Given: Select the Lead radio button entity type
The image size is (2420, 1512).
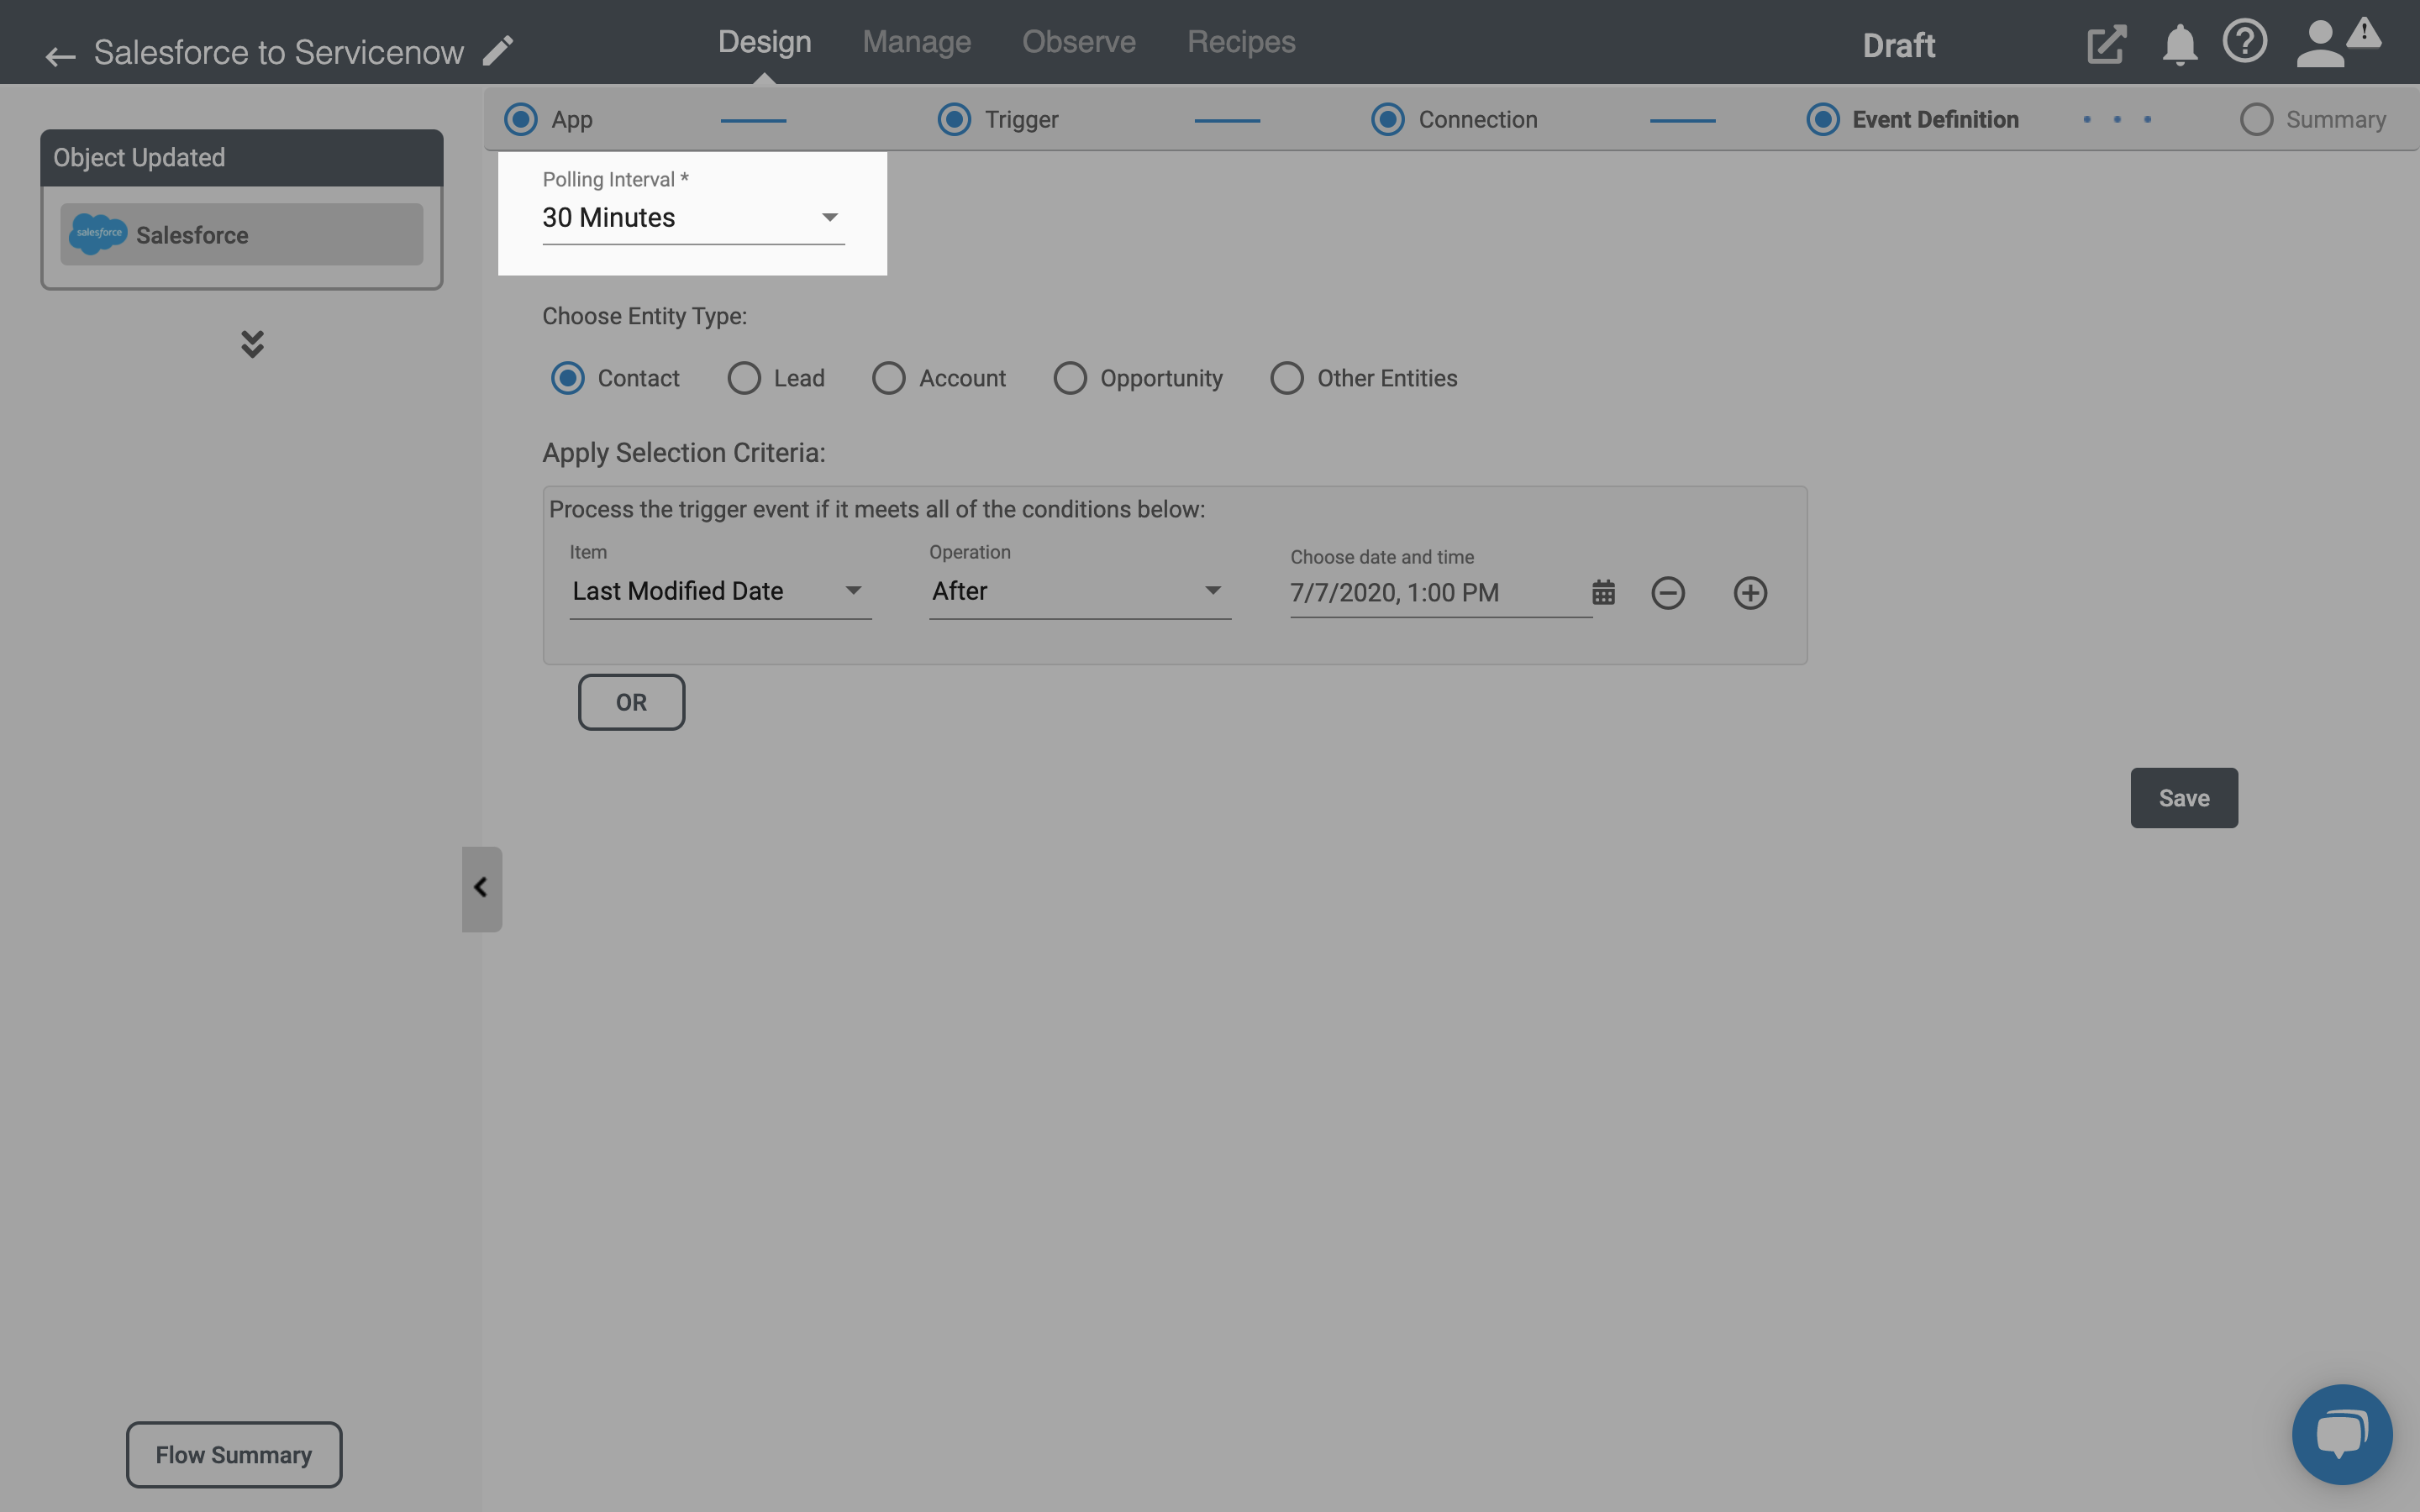Looking at the screenshot, I should point(744,376).
